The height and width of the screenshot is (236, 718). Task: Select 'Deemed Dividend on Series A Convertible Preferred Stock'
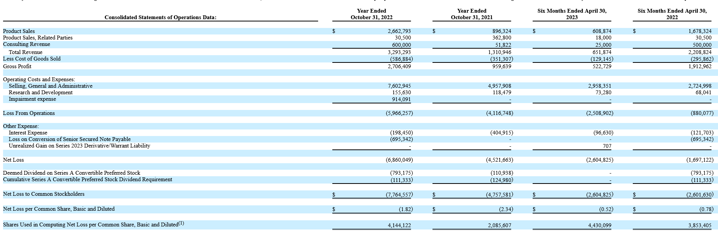pyautogui.click(x=72, y=173)
